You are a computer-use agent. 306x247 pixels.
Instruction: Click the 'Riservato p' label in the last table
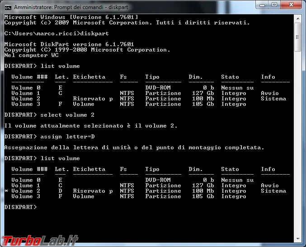tap(93, 191)
